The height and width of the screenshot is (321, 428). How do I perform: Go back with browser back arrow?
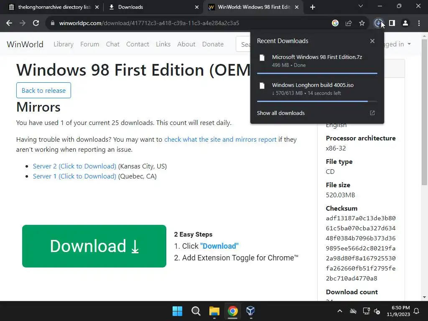(9, 23)
